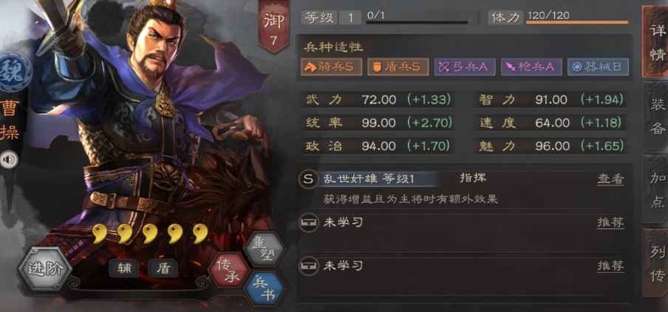Viewport: 668px width, 312px height.
Task: Click 推荐 link for second empty skill
Action: pos(610,266)
